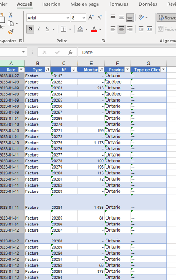Select the amount cell 1 035
This screenshot has height=280, width=176.
coord(91,202)
